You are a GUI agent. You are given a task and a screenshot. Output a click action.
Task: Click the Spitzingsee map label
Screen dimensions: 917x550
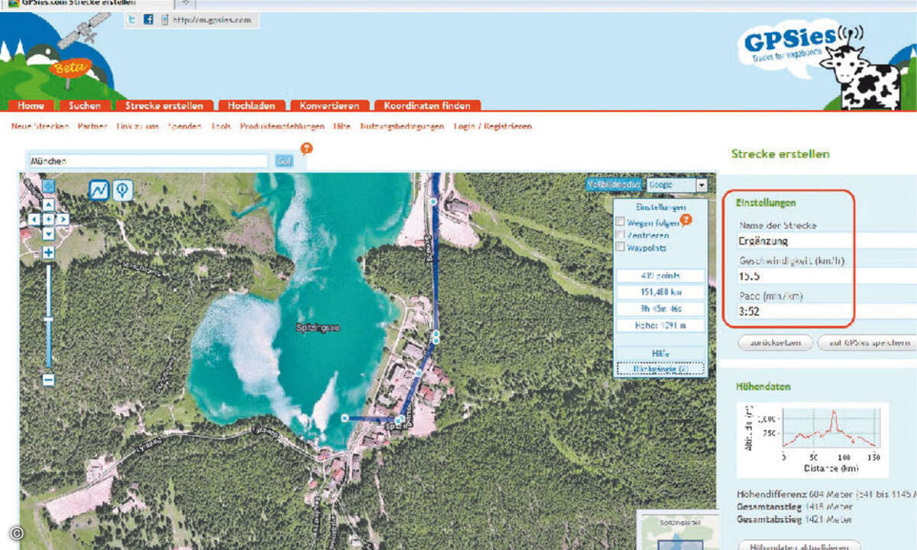pos(318,328)
